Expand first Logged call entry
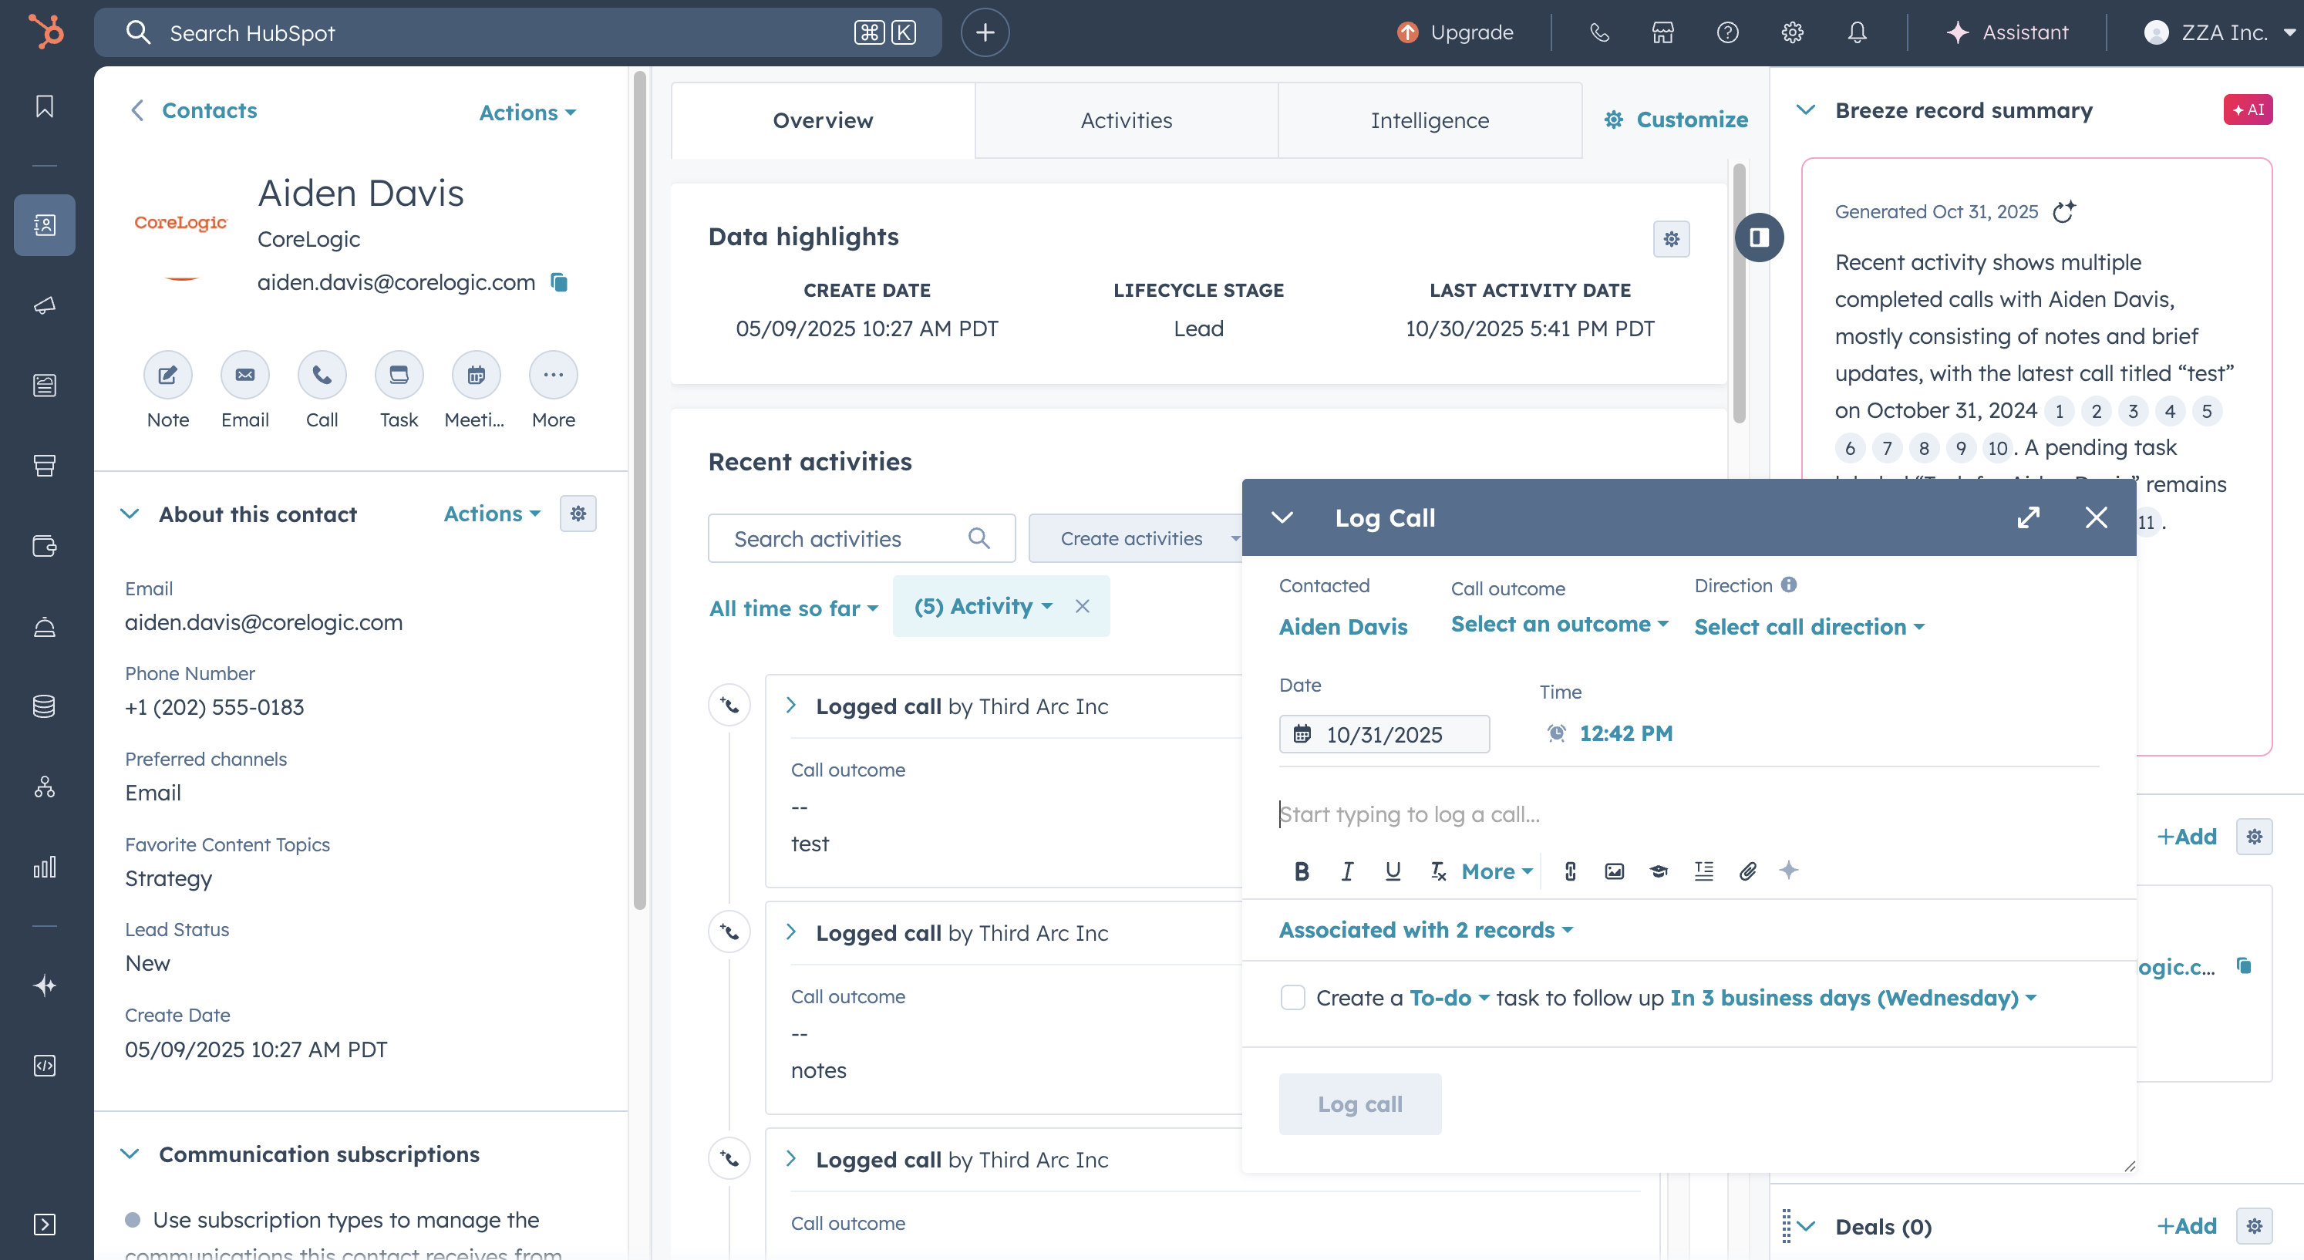The image size is (2304, 1260). [790, 706]
